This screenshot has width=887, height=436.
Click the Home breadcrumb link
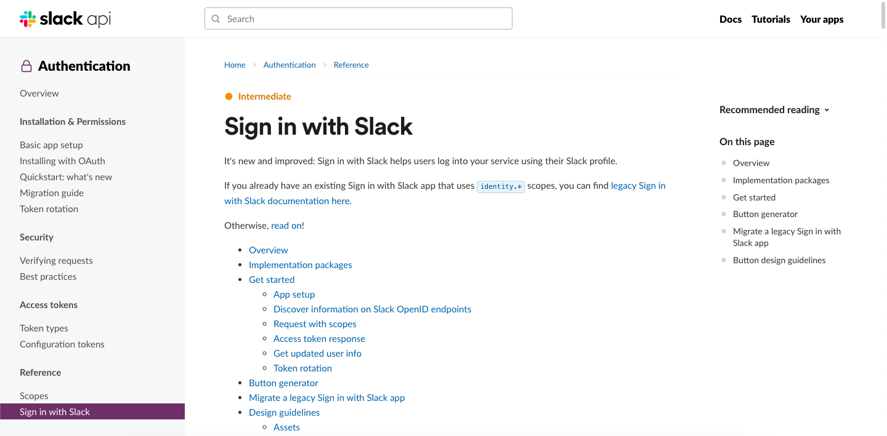pyautogui.click(x=235, y=65)
